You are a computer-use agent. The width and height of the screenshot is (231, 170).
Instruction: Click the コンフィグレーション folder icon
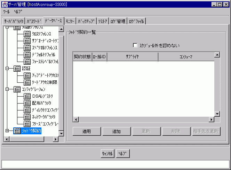[x=17, y=89]
